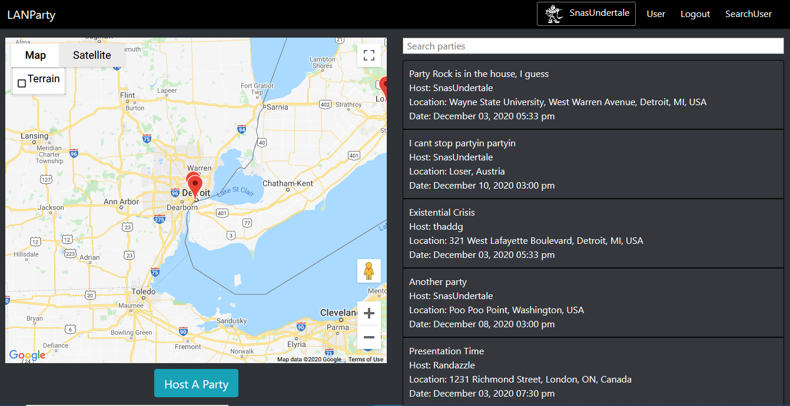Click the Host A Party button
Screen dimensions: 790x406
(x=196, y=384)
